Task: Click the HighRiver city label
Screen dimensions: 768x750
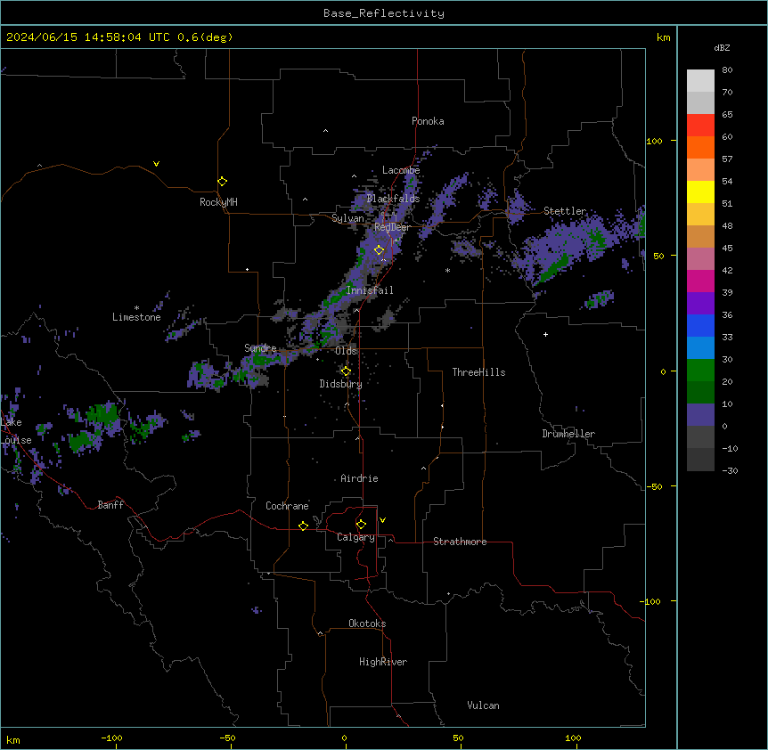Action: pos(383,662)
